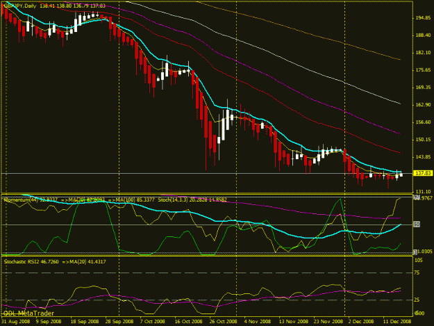The width and height of the screenshot is (434, 326).
Task: Click the 150.15 price axis label
Action: point(423,140)
